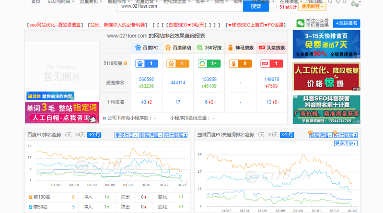Image resolution: width=383 pixels, height=213 pixels.
Task: Open the 51la统计 link
Action: coord(288,7)
